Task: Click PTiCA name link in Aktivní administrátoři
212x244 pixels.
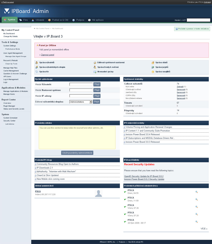Action: coord(38,191)
